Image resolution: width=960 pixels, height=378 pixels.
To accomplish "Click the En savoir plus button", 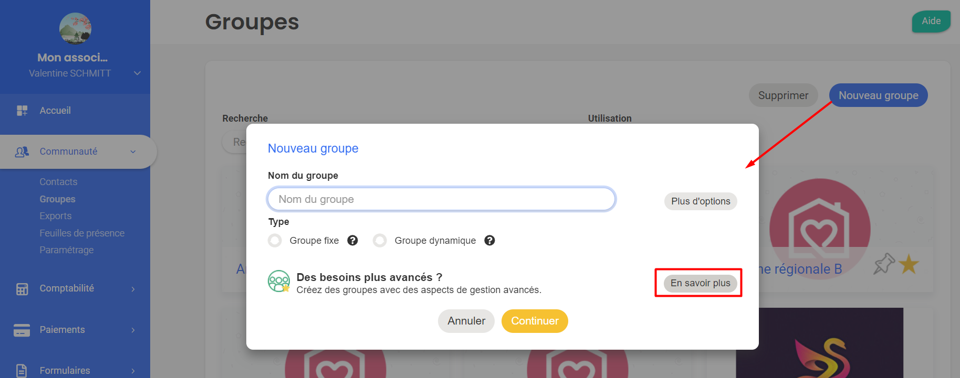I will (x=700, y=283).
